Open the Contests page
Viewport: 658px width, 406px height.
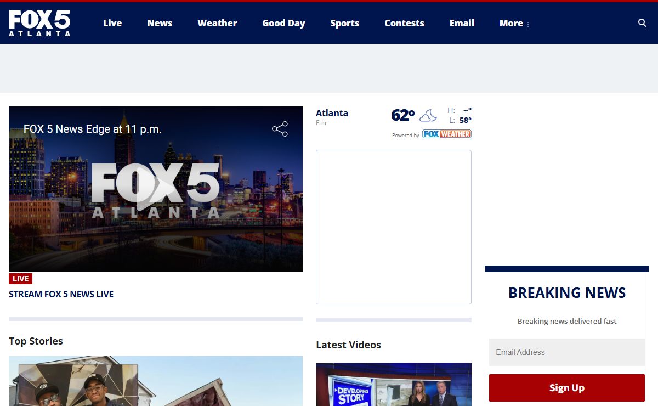pos(404,23)
